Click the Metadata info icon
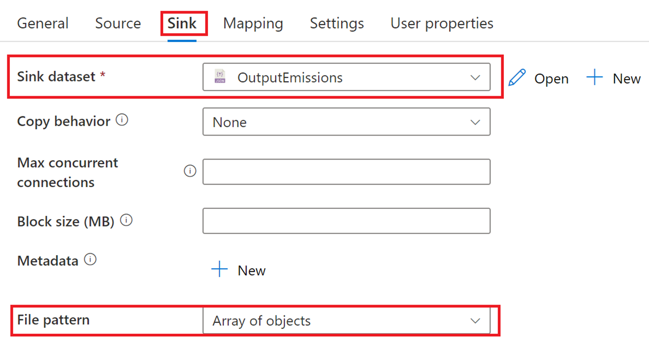This screenshot has width=649, height=343. pyautogui.click(x=90, y=259)
